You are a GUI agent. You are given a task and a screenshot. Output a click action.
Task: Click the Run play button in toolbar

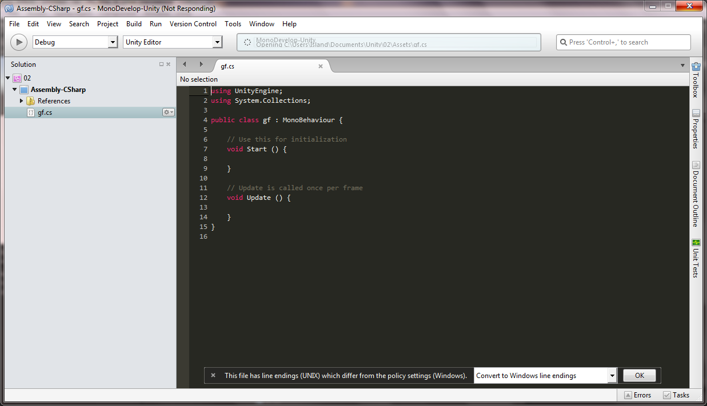point(19,42)
